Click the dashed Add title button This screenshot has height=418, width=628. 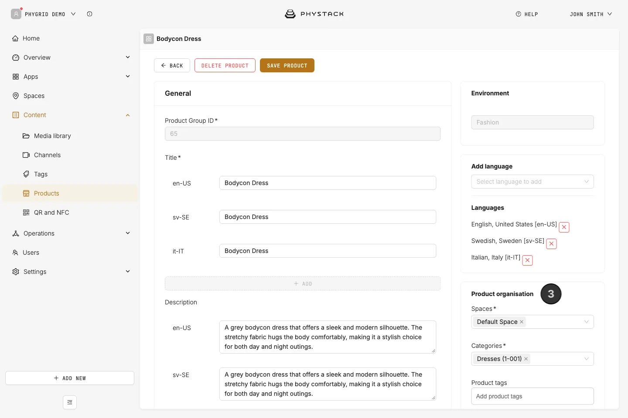[x=303, y=283]
